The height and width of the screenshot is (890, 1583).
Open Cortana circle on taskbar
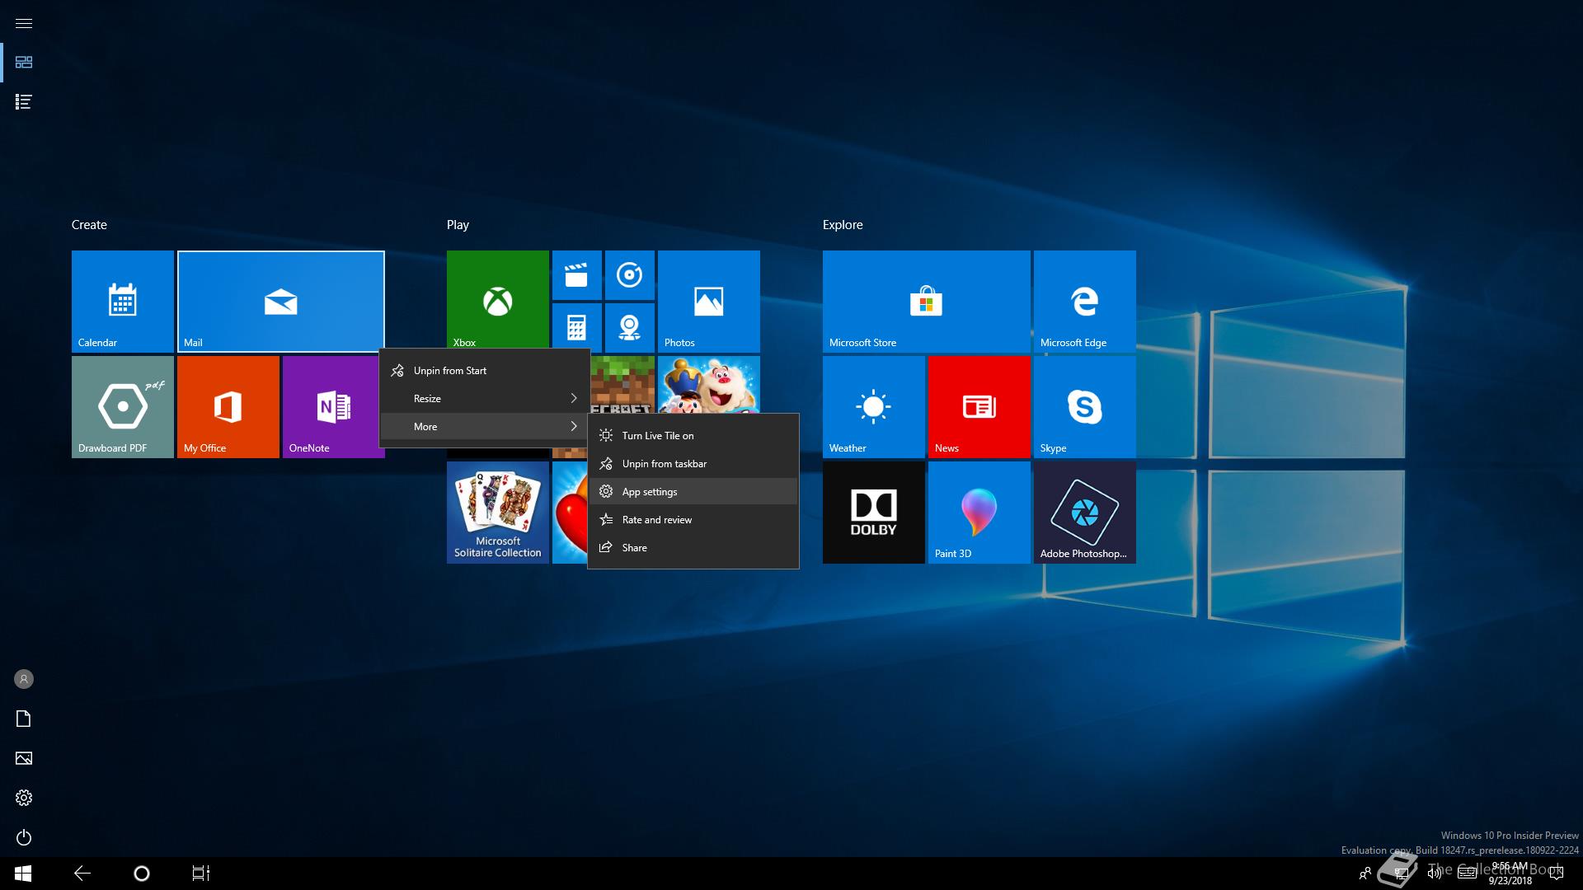142,874
